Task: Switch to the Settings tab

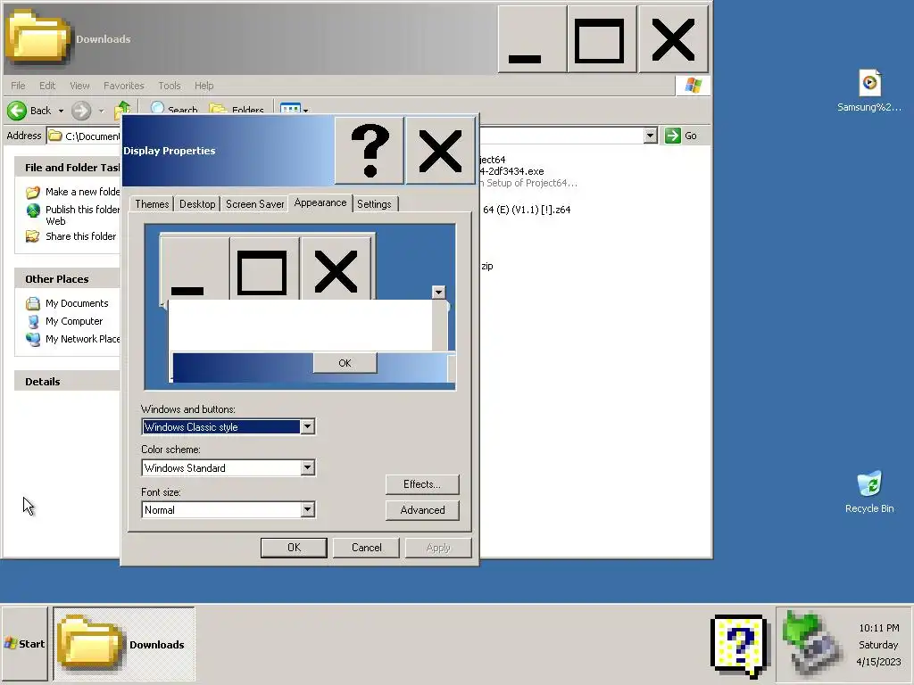Action: (374, 204)
